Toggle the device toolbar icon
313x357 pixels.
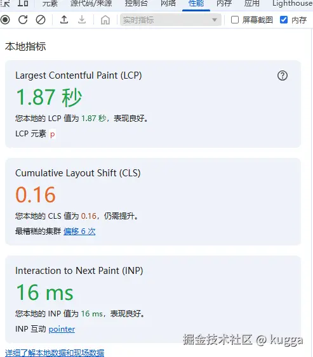23,3
